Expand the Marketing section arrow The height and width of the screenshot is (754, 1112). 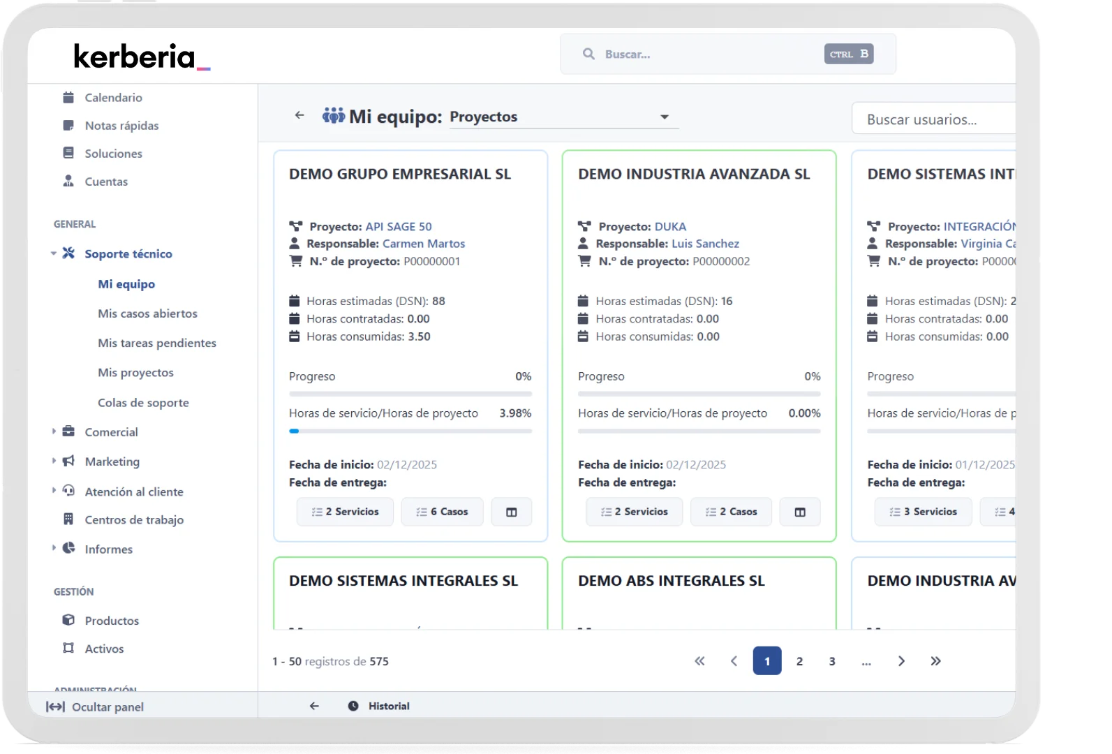[54, 461]
